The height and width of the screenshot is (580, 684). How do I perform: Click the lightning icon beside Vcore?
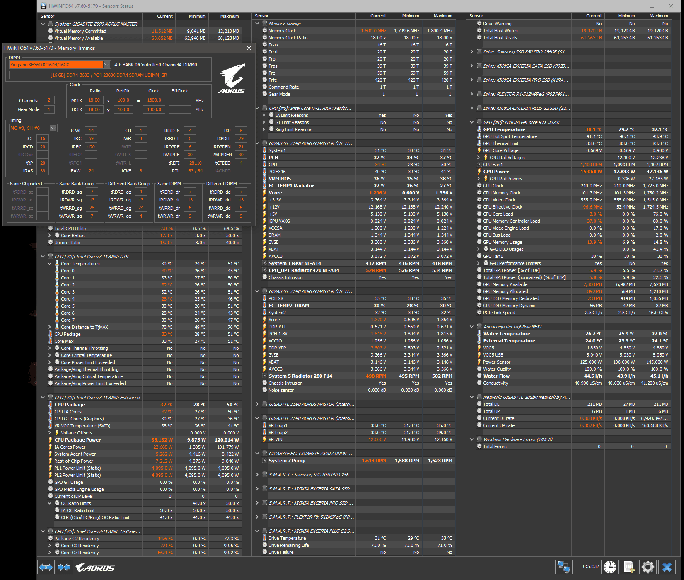(265, 193)
